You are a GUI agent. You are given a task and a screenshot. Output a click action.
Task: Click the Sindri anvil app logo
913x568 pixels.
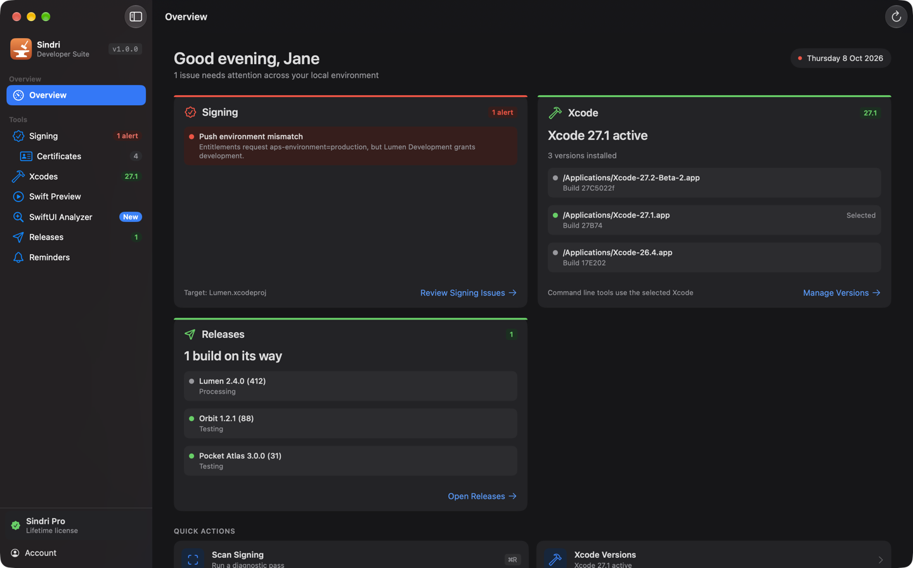pyautogui.click(x=21, y=49)
